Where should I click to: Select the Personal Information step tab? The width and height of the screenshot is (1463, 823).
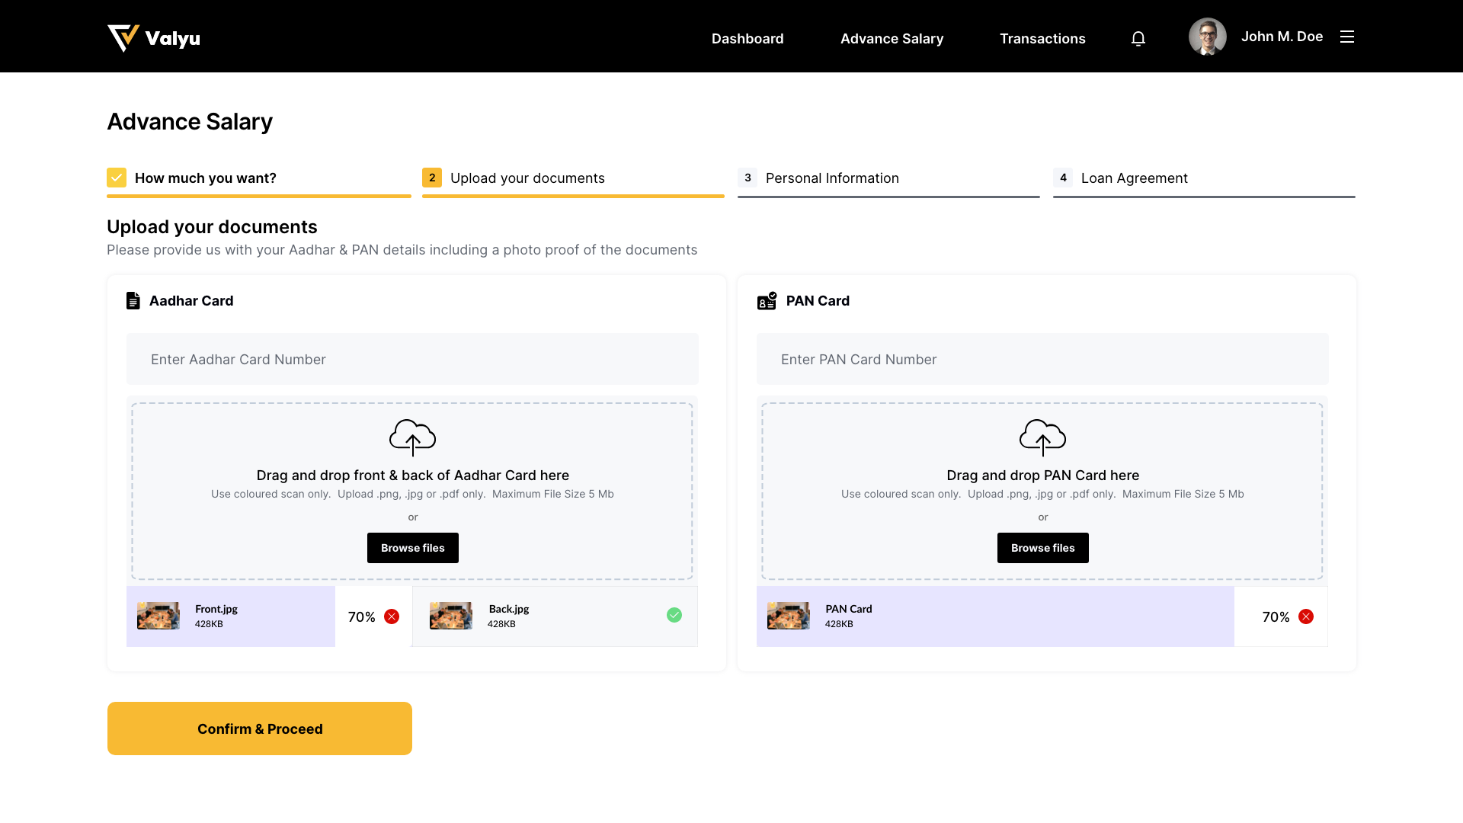tap(831, 178)
